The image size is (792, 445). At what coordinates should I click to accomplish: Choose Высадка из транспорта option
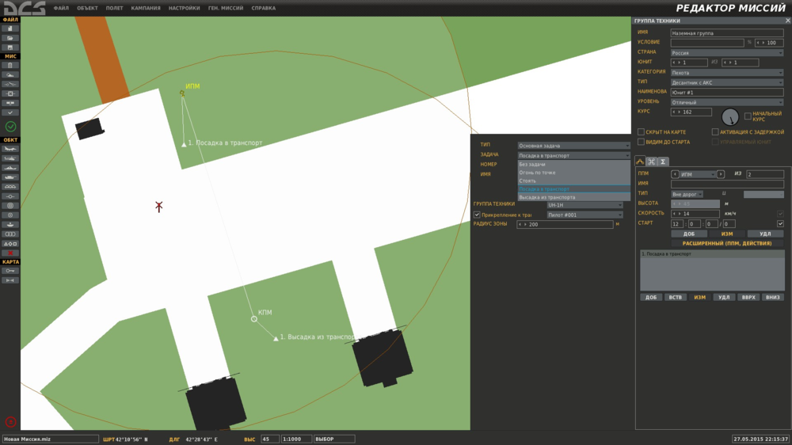(x=573, y=197)
